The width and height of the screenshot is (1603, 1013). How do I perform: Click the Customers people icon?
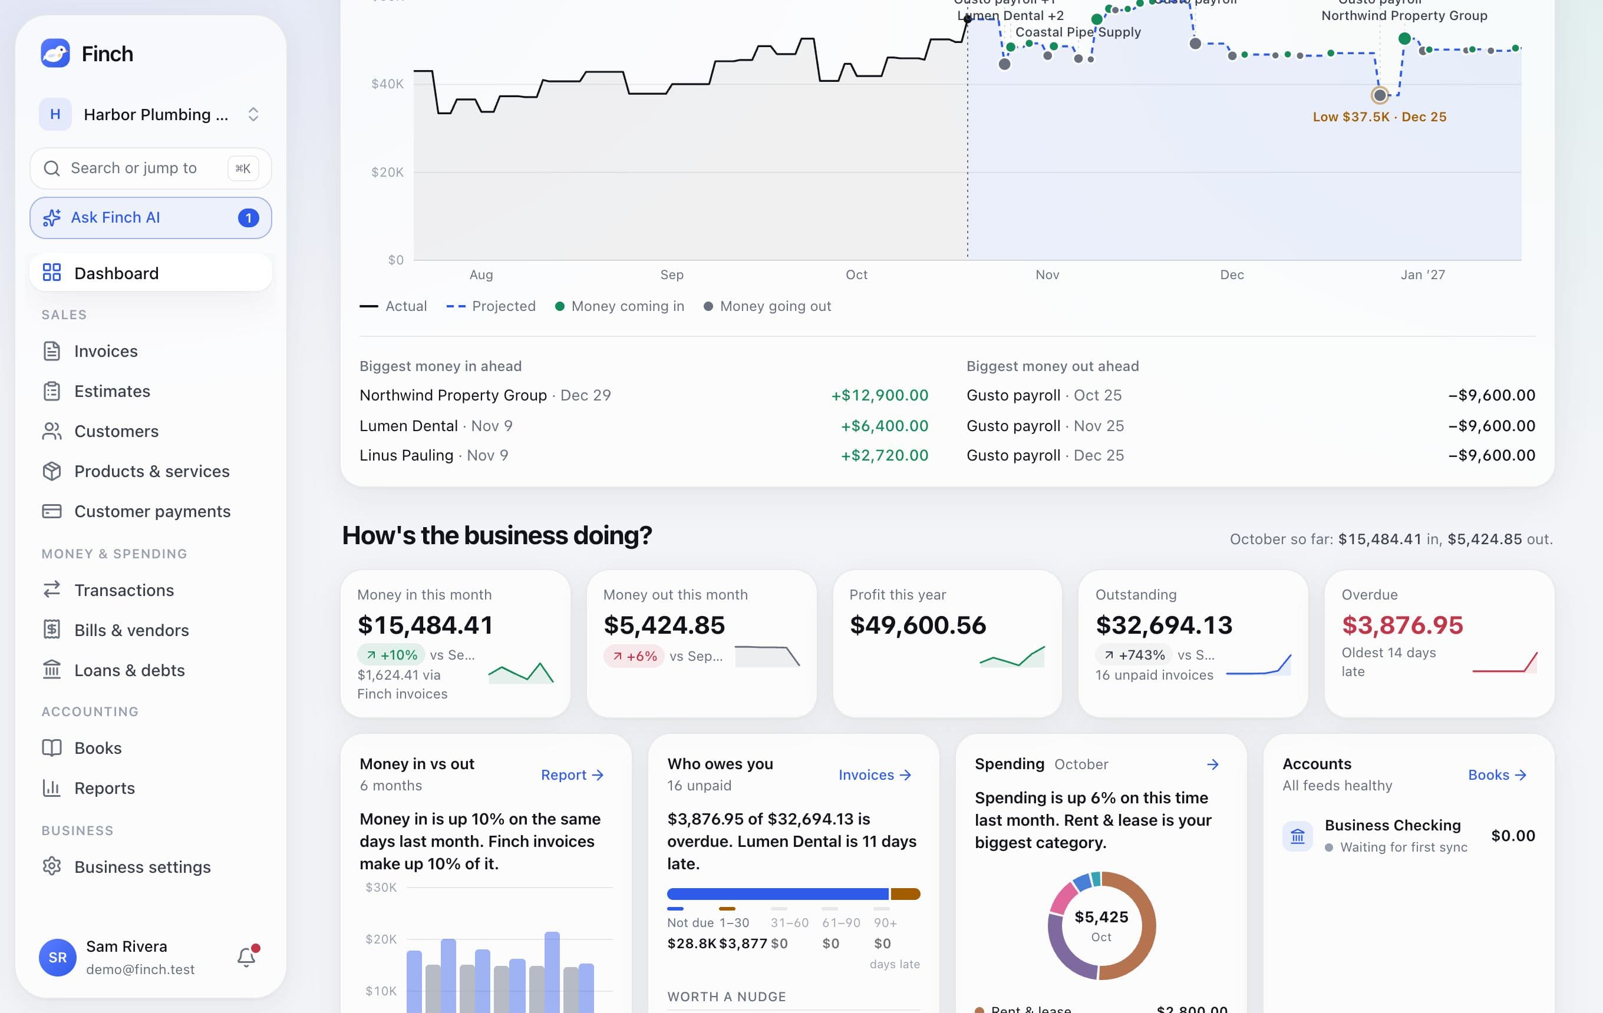[x=52, y=431]
